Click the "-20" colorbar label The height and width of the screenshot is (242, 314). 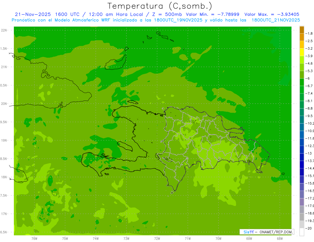(309, 228)
